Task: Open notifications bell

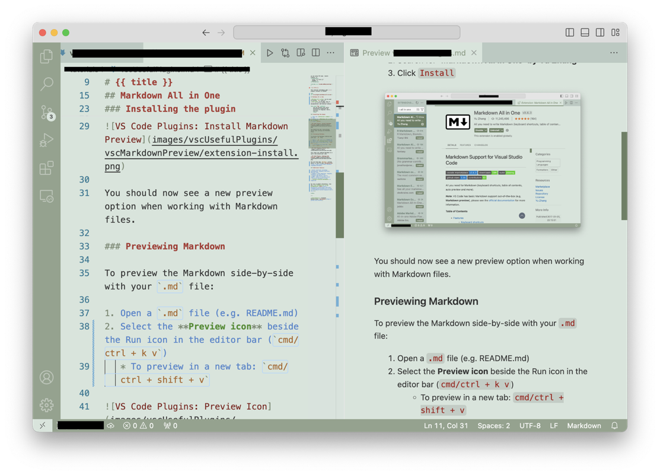Action: pyautogui.click(x=614, y=426)
